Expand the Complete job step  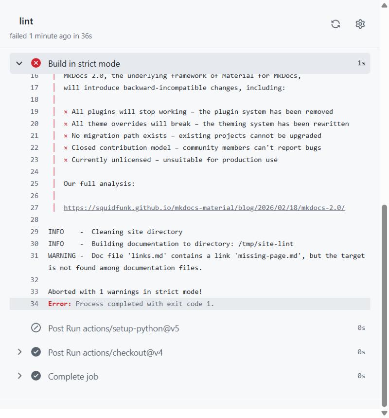19,376
